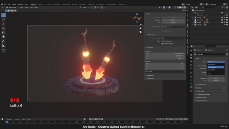Play the animation forward
The width and height of the screenshot is (229, 129).
point(97,119)
